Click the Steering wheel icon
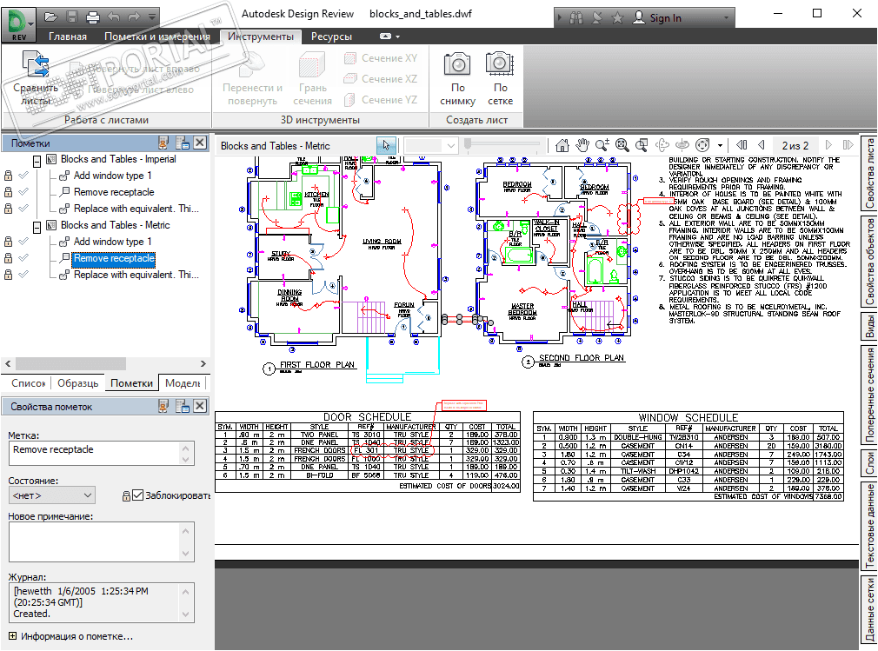 [702, 145]
